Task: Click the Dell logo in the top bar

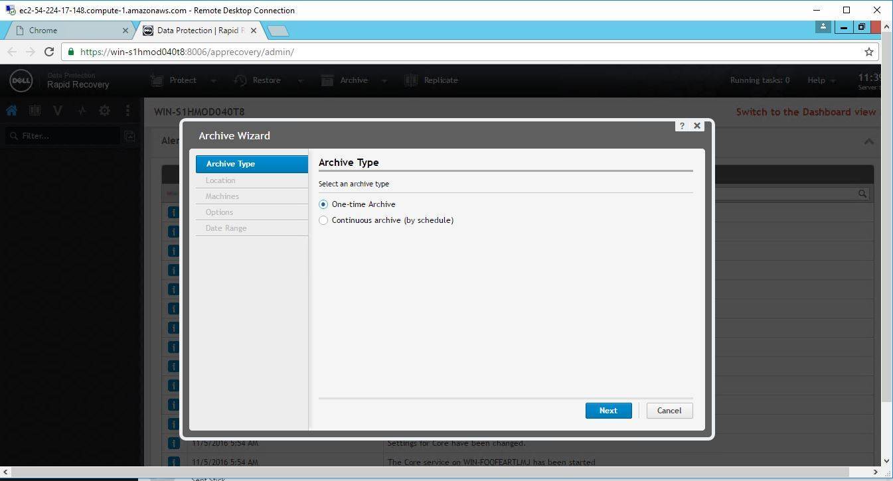Action: [x=21, y=80]
